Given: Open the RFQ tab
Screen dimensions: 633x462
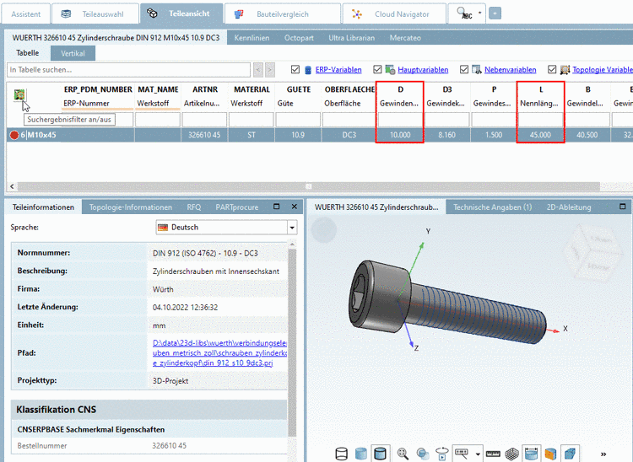Looking at the screenshot, I should point(194,207).
